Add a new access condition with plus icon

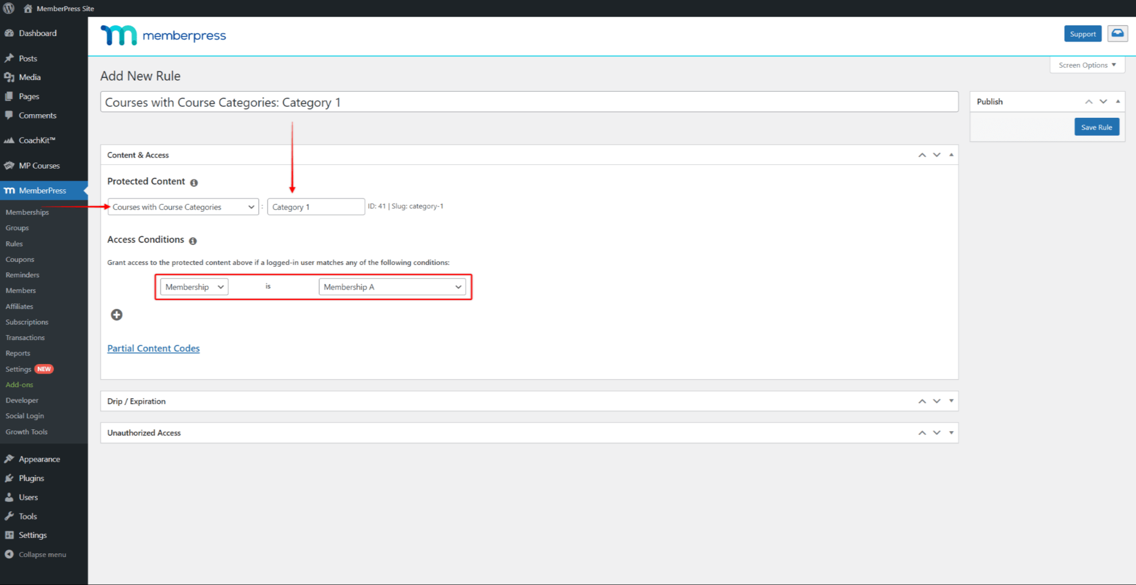point(117,315)
